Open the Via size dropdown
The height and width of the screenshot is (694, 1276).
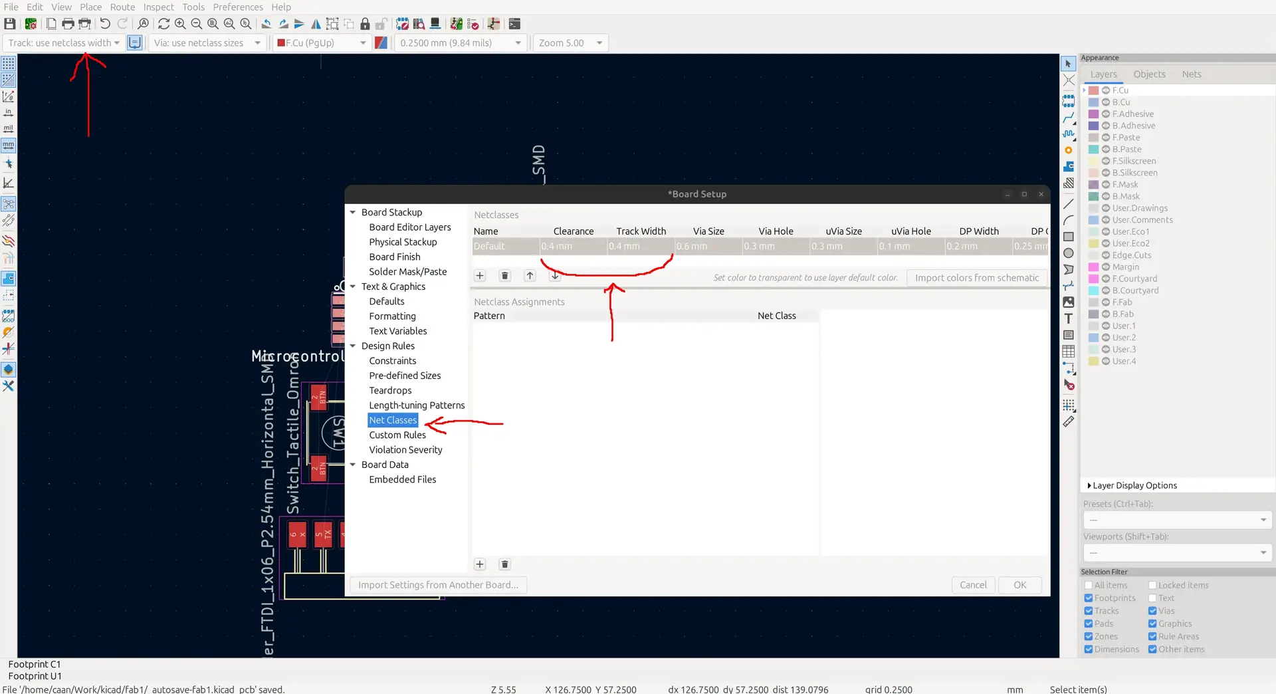tap(207, 43)
